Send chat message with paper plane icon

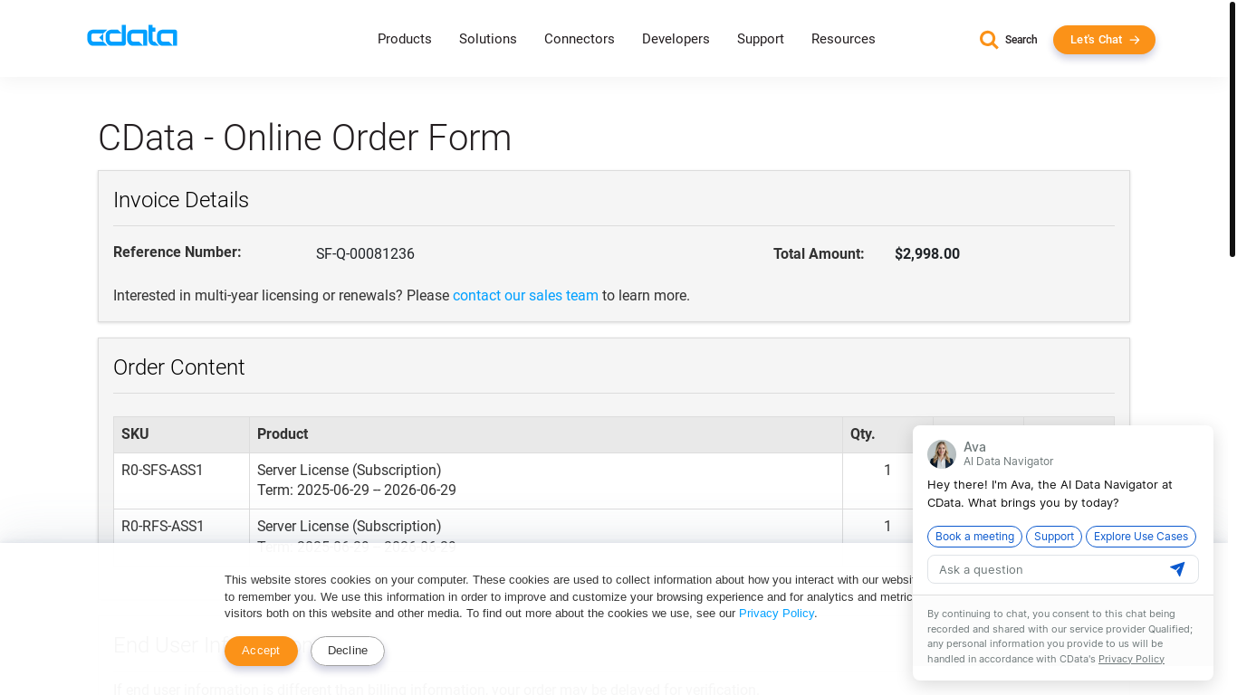pos(1177,569)
